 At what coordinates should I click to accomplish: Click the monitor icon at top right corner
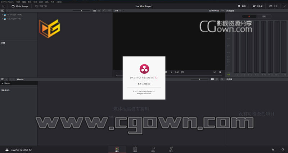(x=284, y=6)
